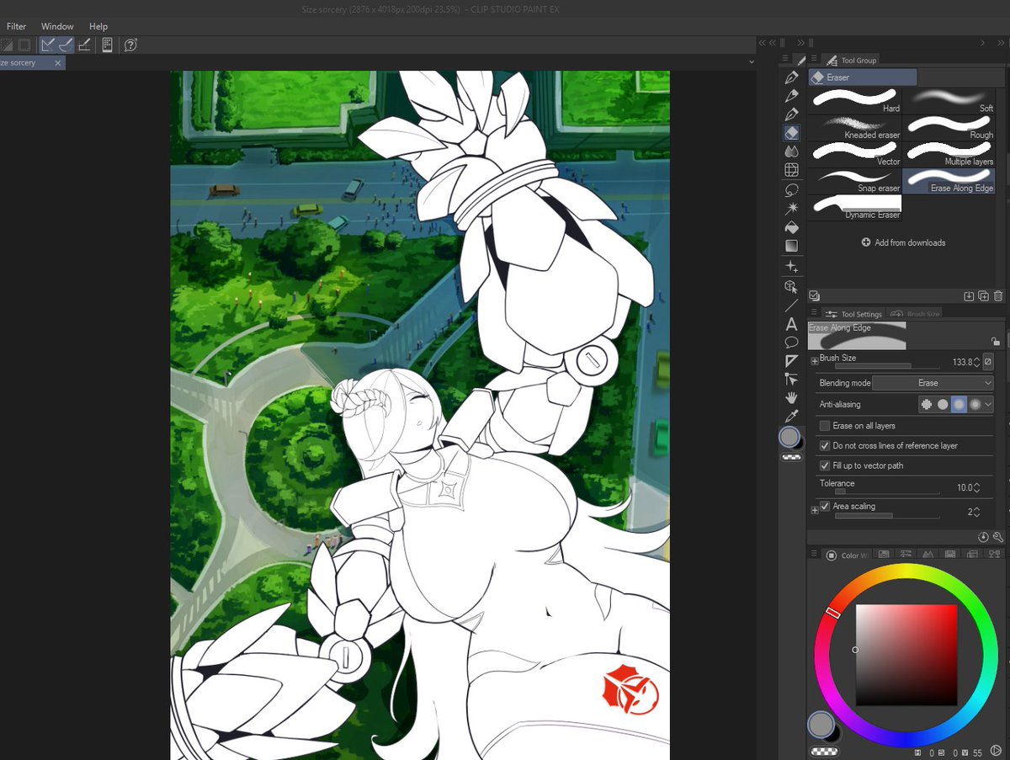The width and height of the screenshot is (1010, 760).
Task: Select the Figure line tool
Action: pyautogui.click(x=791, y=306)
